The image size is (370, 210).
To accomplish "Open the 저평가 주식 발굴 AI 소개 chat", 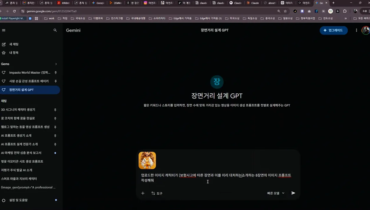I will (17, 170).
